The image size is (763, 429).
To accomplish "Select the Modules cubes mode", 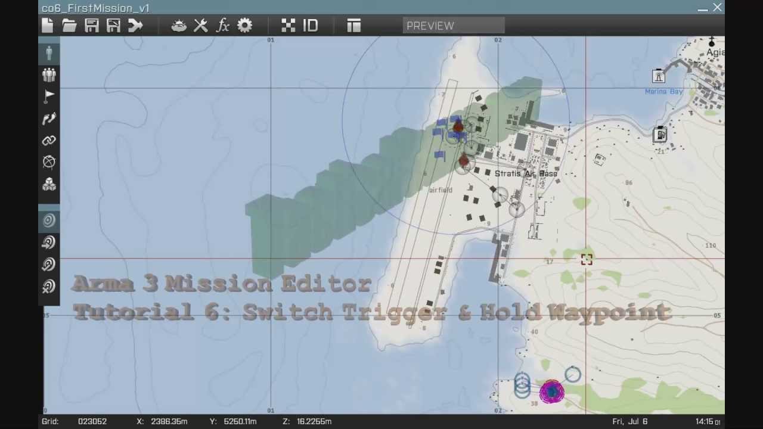I will point(49,184).
